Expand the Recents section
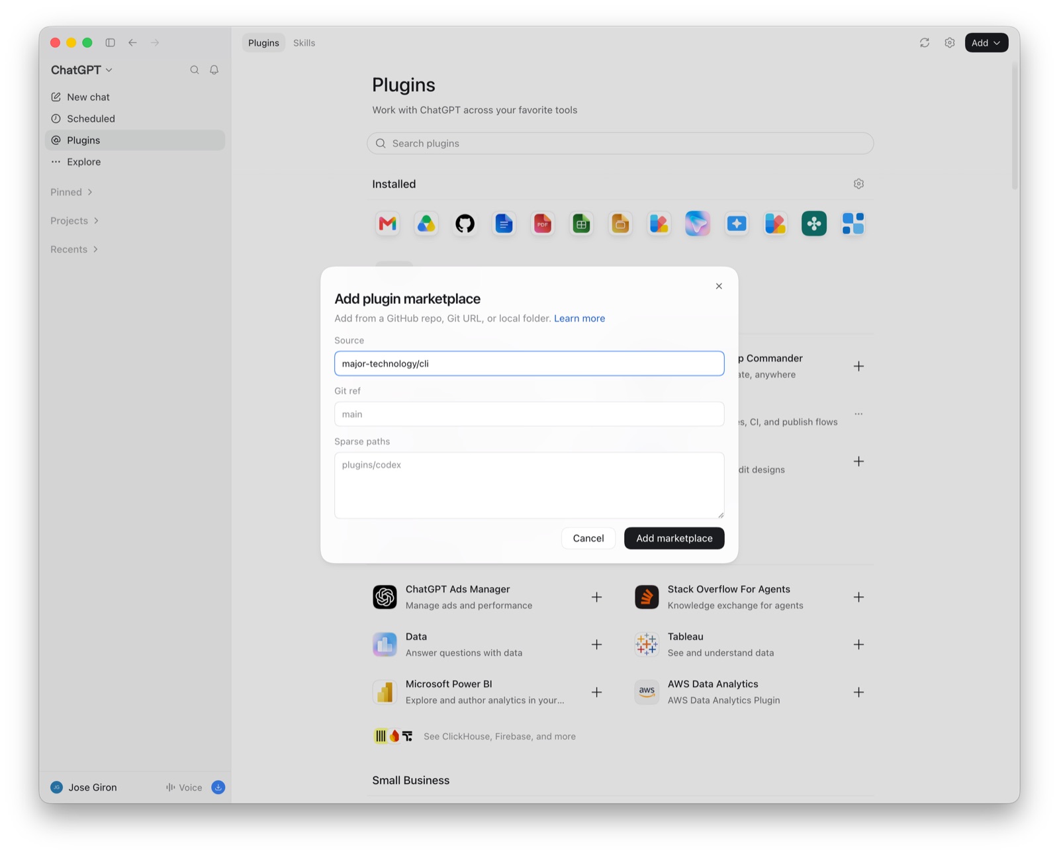This screenshot has width=1059, height=855. [74, 249]
